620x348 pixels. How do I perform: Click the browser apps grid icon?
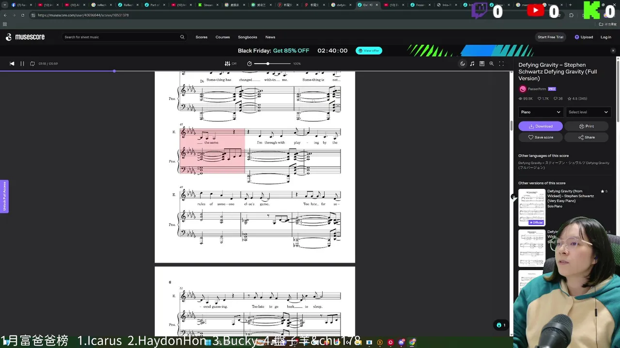tap(5, 24)
